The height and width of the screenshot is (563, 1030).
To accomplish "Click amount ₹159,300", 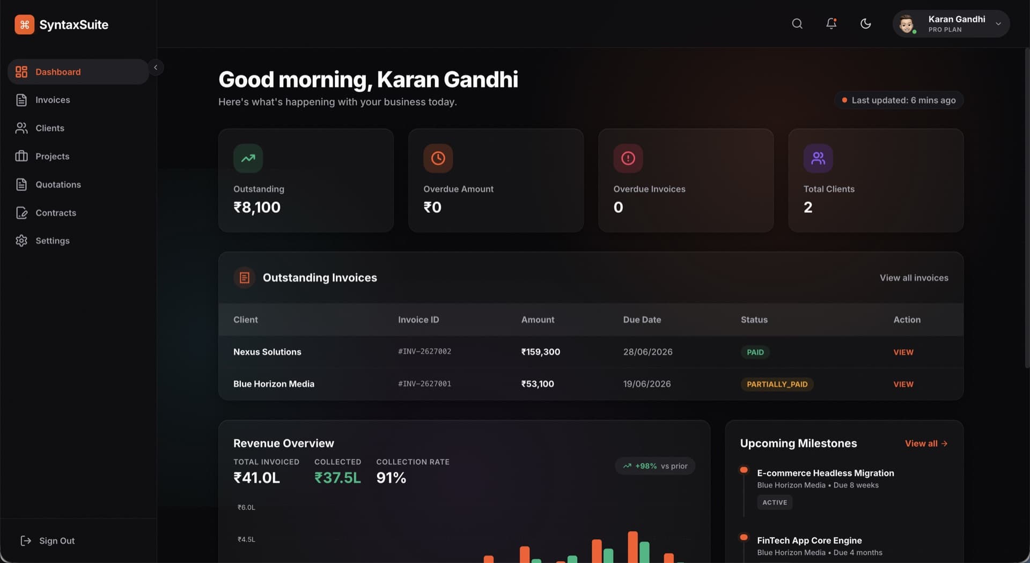I will coord(540,352).
